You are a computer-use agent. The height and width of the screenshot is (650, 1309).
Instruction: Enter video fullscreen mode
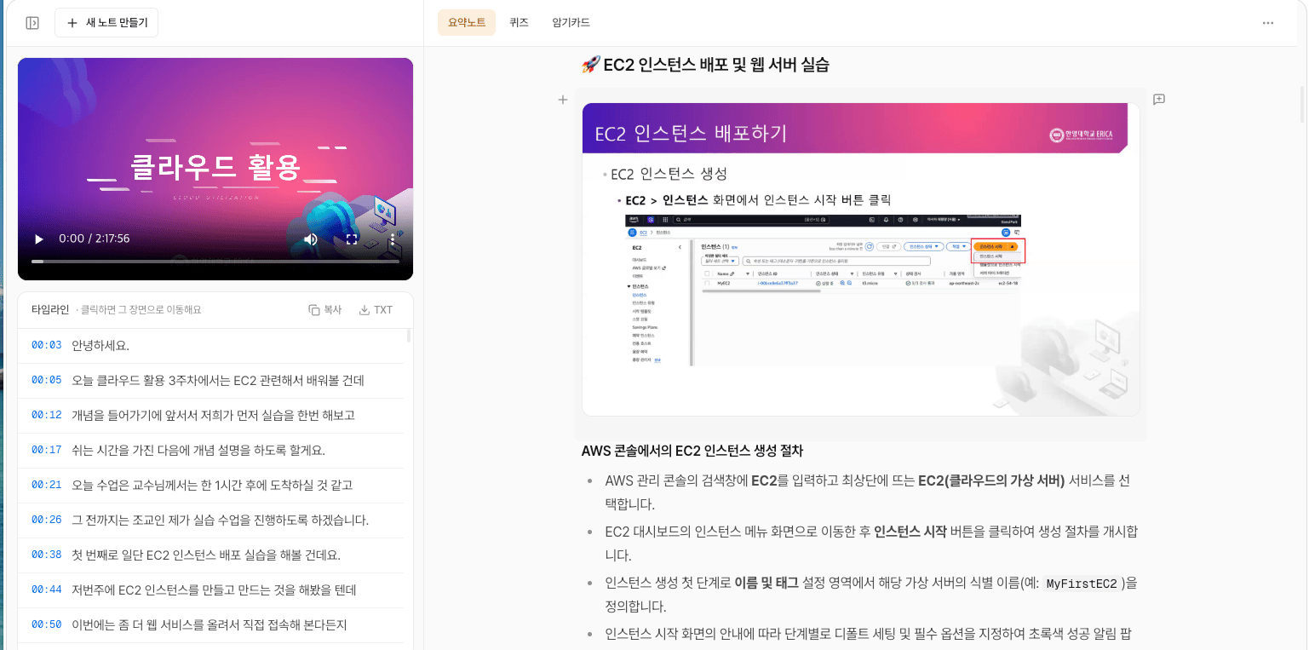pyautogui.click(x=352, y=239)
